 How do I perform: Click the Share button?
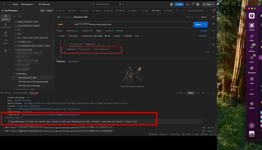coord(203,17)
